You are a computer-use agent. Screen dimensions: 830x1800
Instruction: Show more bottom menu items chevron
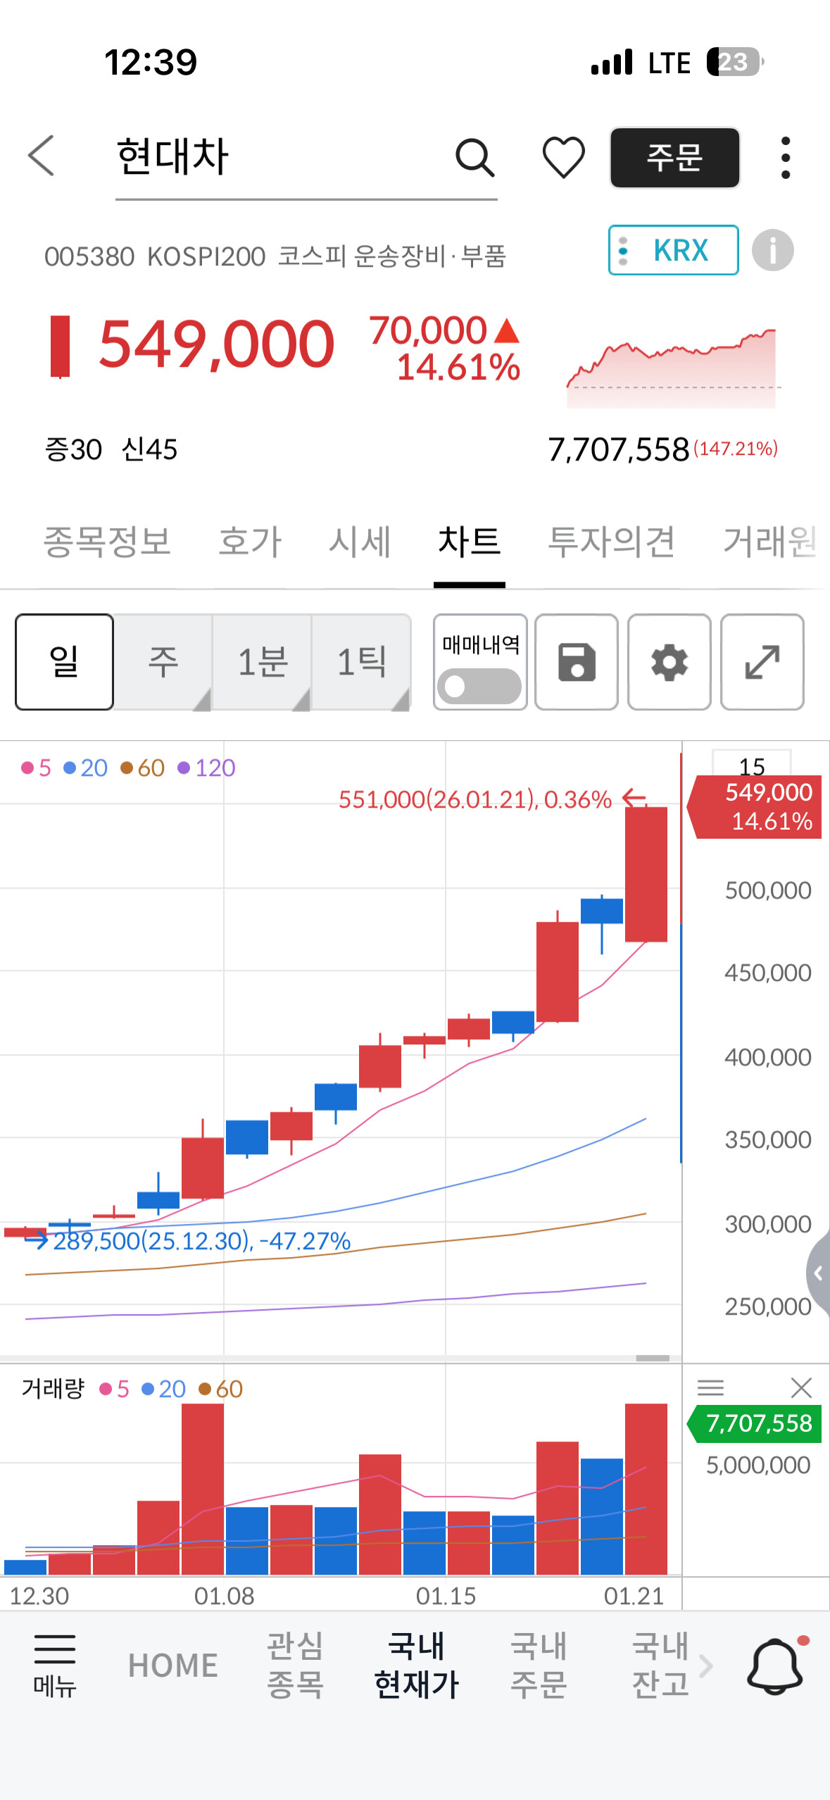pyautogui.click(x=706, y=1665)
